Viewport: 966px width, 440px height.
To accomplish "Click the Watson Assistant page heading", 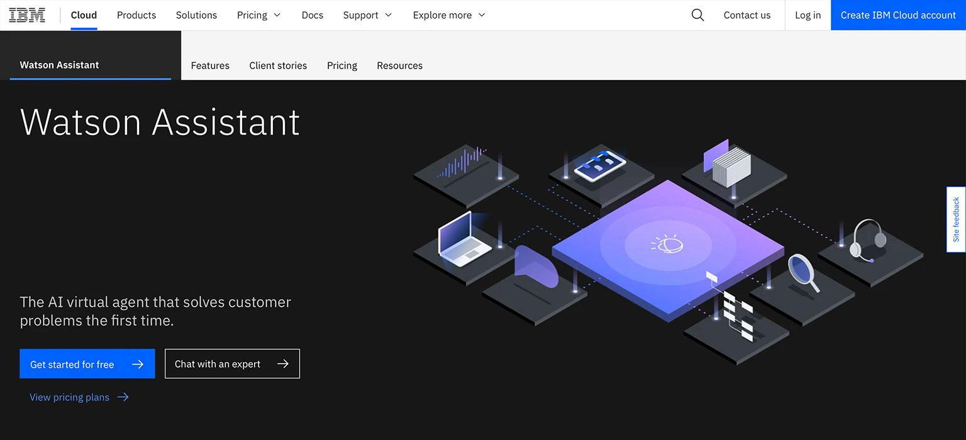I will coord(160,122).
